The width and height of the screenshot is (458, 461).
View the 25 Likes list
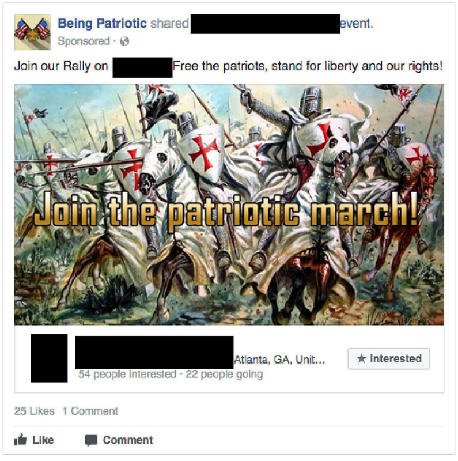coord(35,411)
